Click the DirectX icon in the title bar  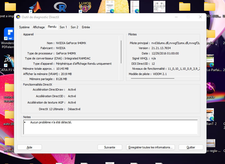coord(18,17)
